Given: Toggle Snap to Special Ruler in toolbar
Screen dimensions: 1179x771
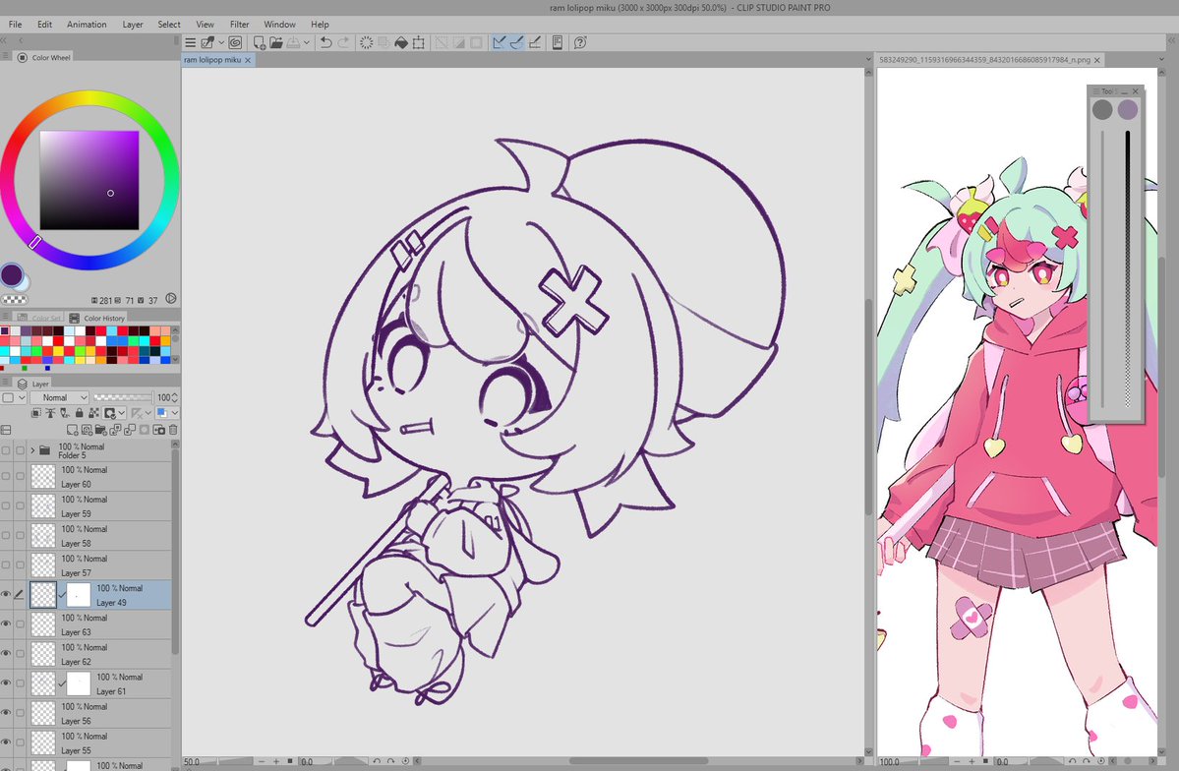Looking at the screenshot, I should [516, 43].
